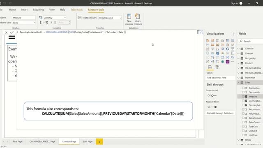
Task: Click the Fields Search box
Action: (251, 41)
